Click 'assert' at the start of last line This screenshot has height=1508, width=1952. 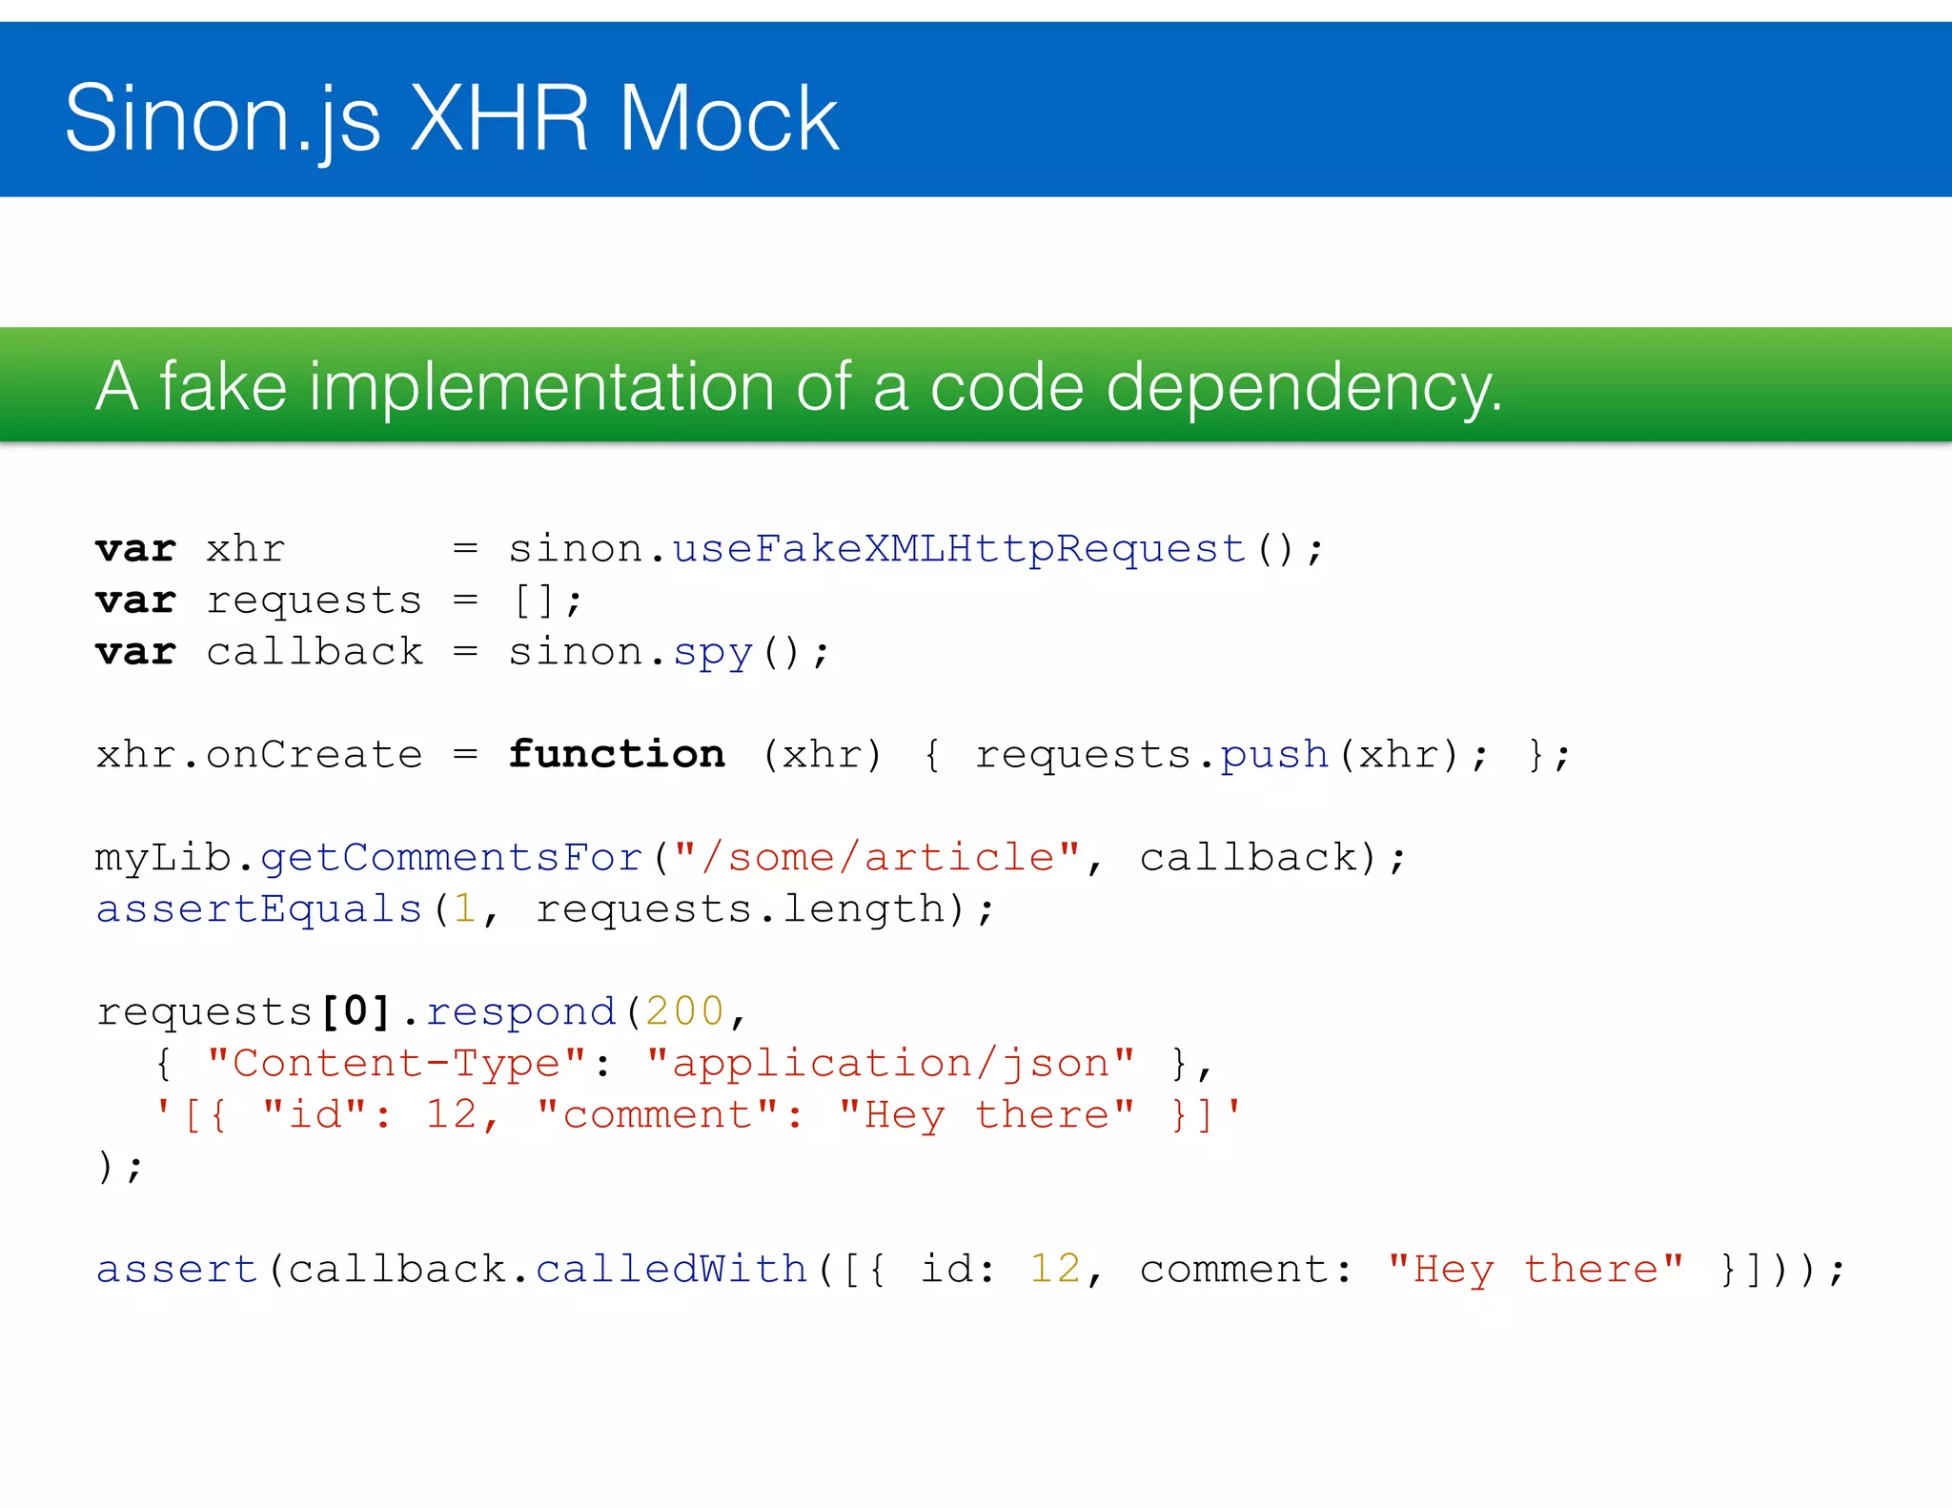click(176, 1270)
